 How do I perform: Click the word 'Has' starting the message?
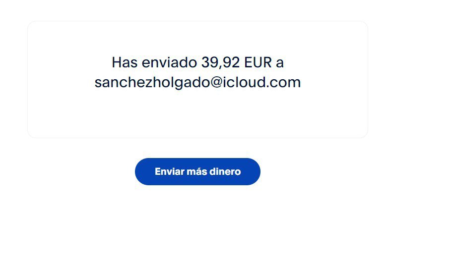coord(125,62)
